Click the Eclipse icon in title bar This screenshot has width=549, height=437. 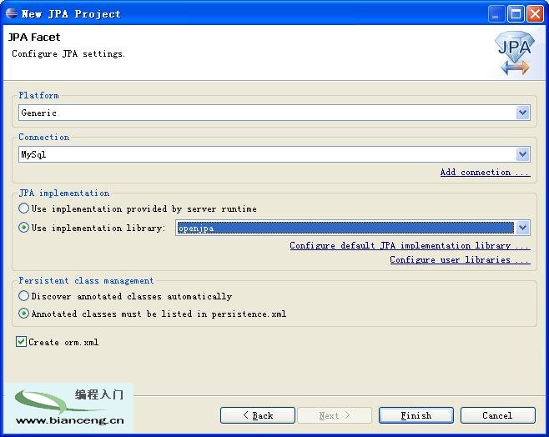click(x=12, y=13)
